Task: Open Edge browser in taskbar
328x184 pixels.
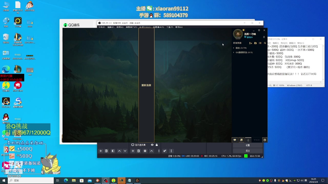Action: click(x=66, y=180)
